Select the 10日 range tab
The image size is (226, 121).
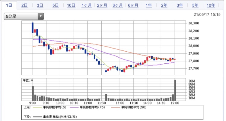(x=71, y=5)
